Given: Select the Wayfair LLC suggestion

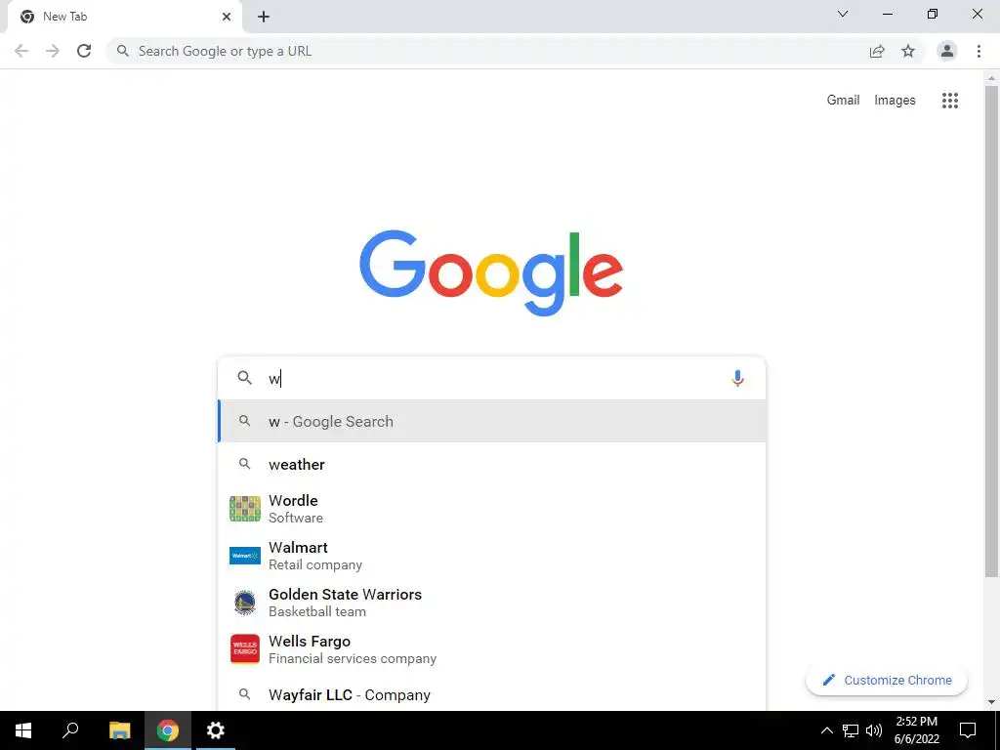Looking at the screenshot, I should [x=492, y=694].
